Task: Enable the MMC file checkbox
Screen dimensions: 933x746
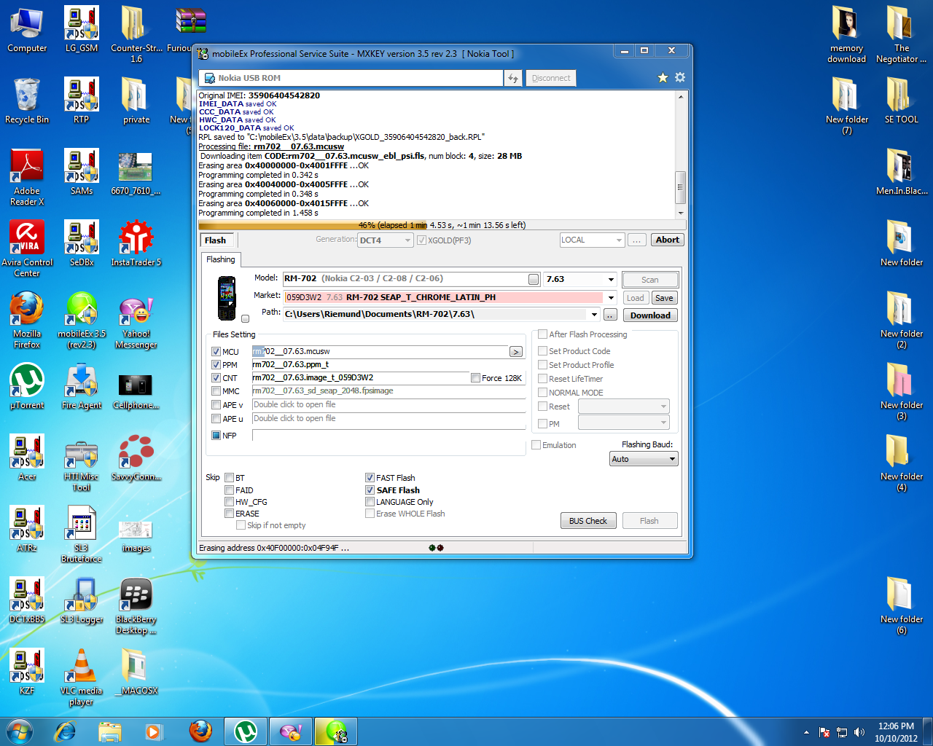Action: click(x=216, y=391)
